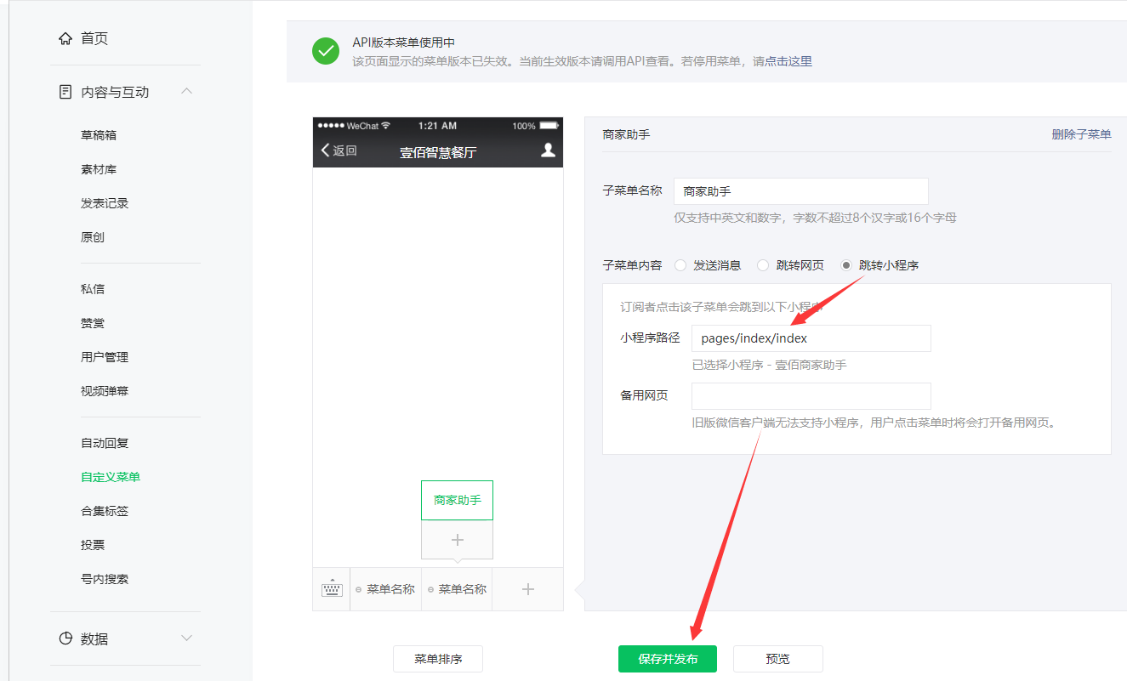
Task: Open 赞赏 in sidebar
Action: (x=93, y=323)
